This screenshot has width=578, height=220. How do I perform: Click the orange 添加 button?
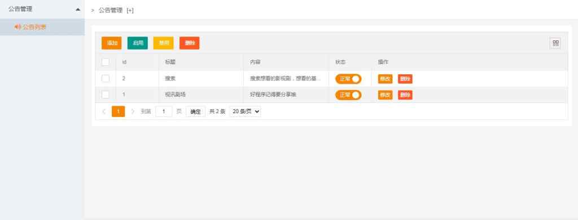111,43
